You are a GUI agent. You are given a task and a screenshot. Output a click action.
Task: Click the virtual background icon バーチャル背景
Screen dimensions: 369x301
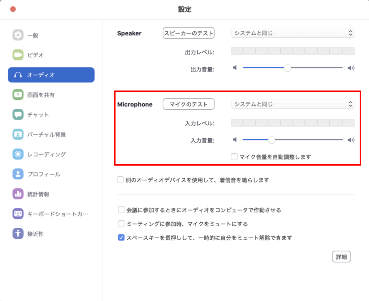coord(18,134)
